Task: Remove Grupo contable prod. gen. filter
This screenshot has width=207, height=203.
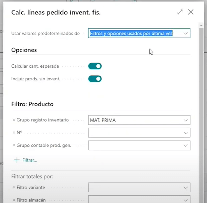Action: [14, 145]
